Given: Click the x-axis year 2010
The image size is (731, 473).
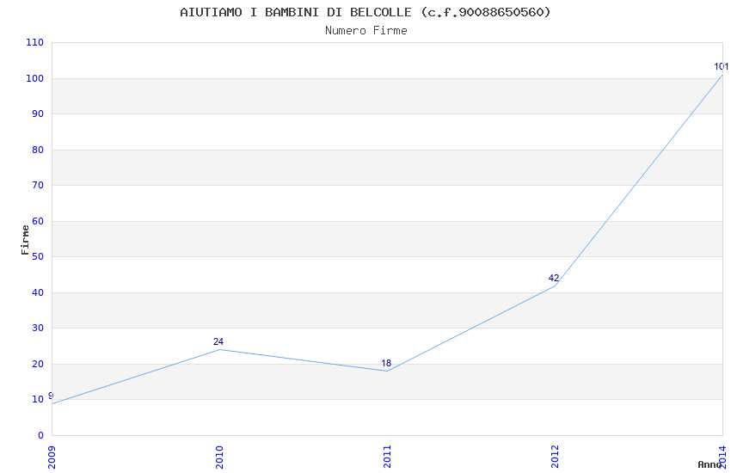Looking at the screenshot, I should 219,458.
